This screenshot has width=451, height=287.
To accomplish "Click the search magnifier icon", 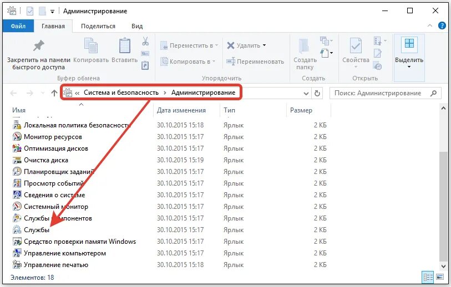I will [433, 93].
